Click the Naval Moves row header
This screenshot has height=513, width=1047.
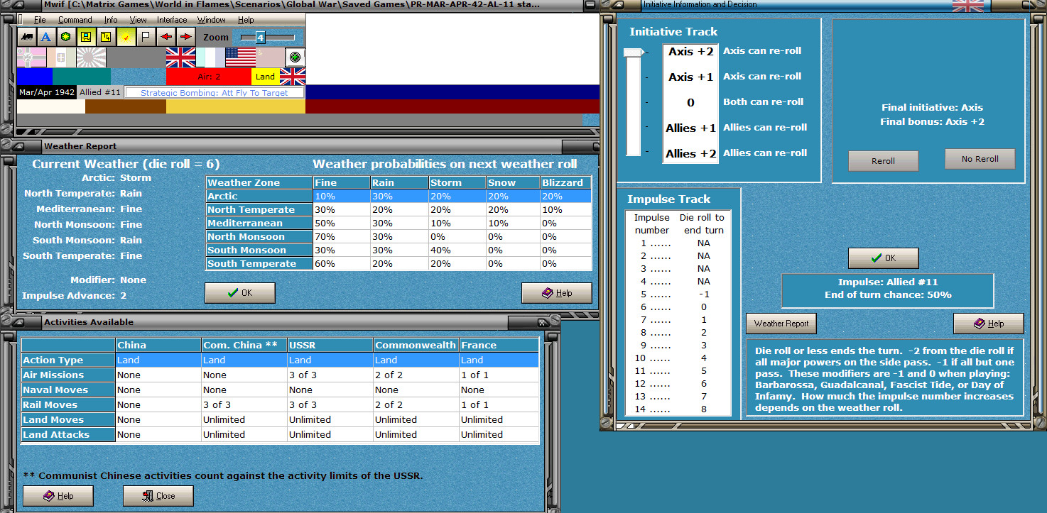[x=69, y=390]
